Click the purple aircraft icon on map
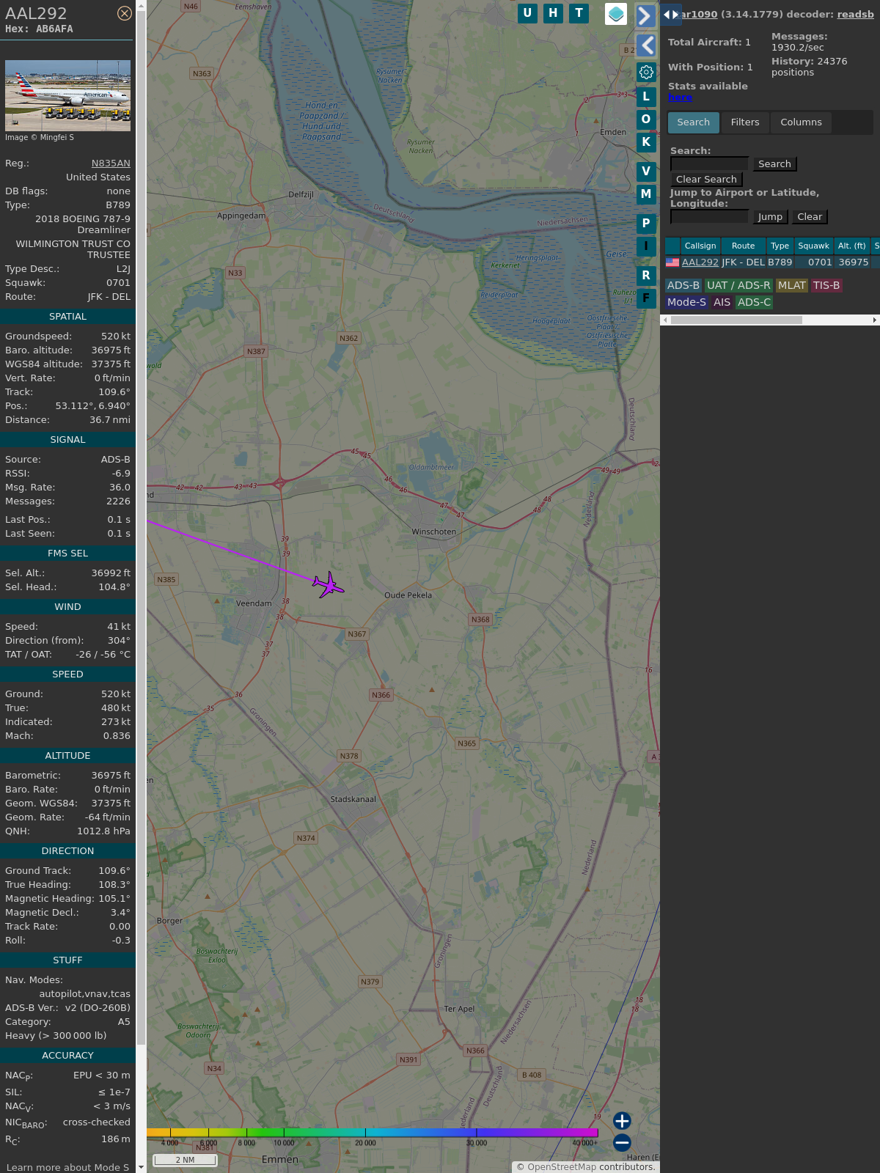 click(329, 585)
